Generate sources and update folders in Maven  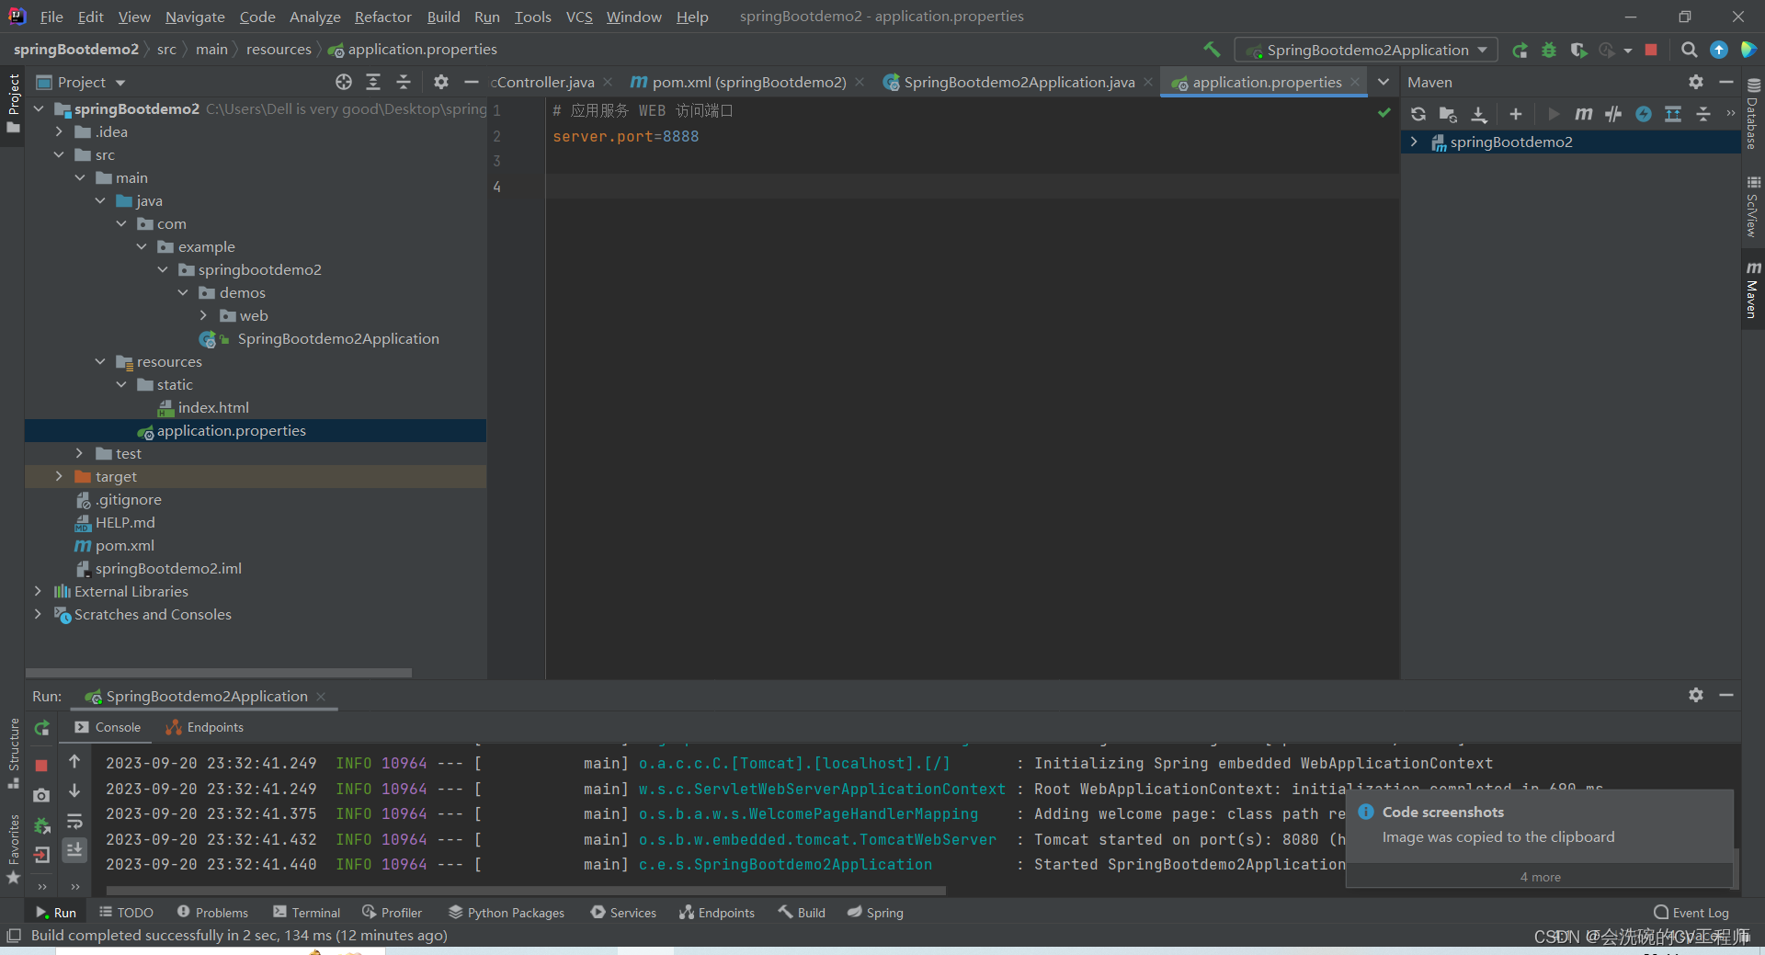[1448, 114]
